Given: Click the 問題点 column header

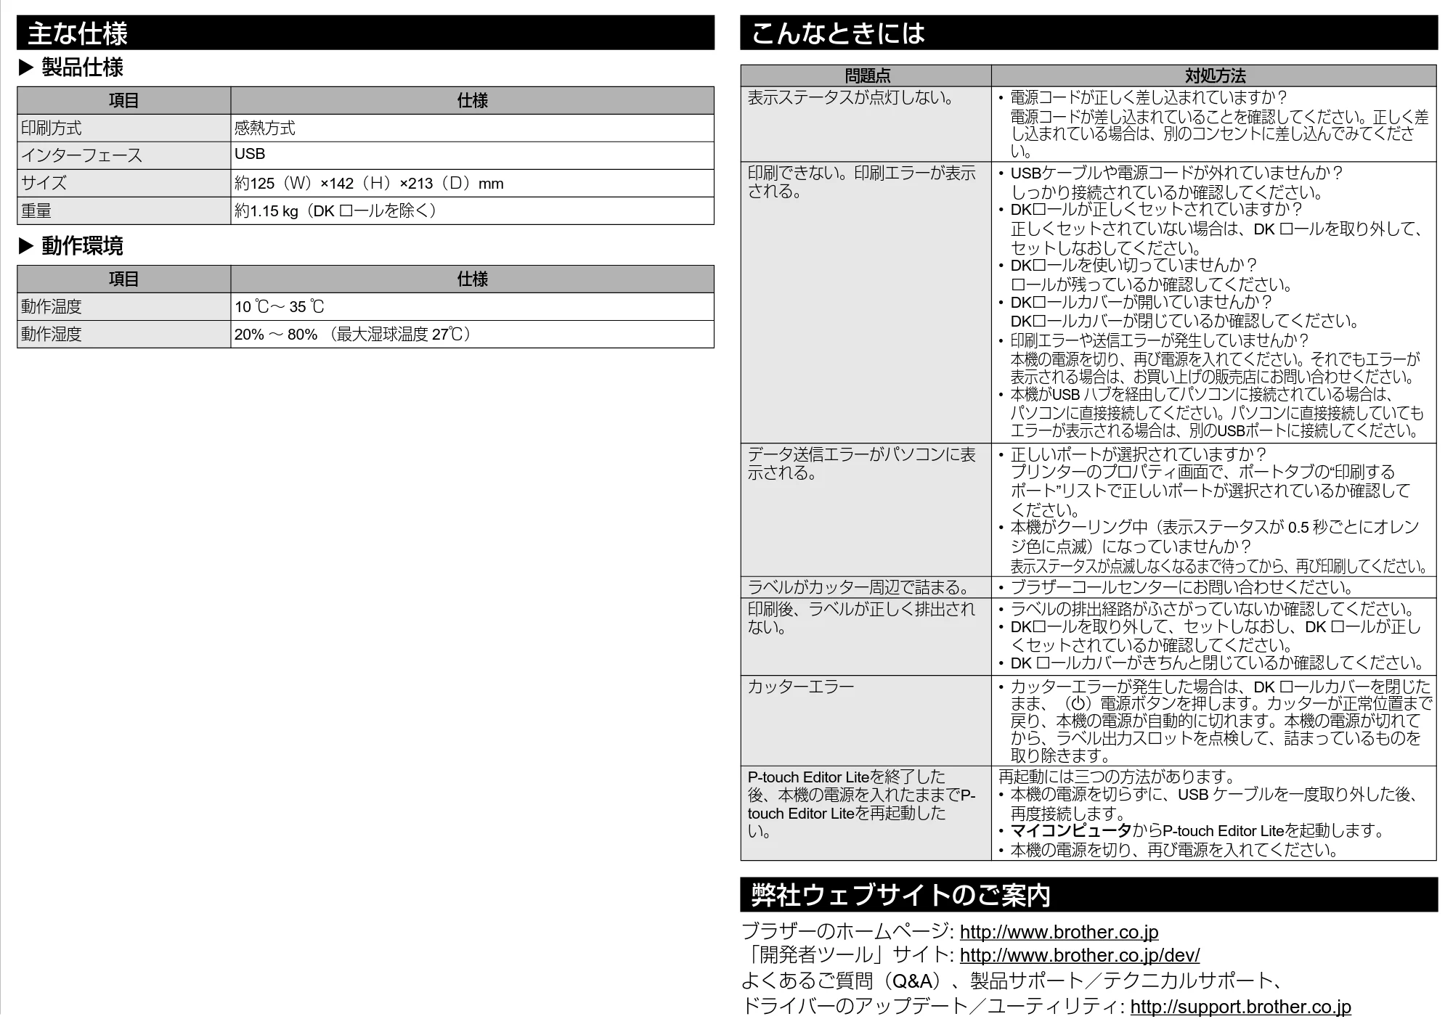Looking at the screenshot, I should pos(866,75).
